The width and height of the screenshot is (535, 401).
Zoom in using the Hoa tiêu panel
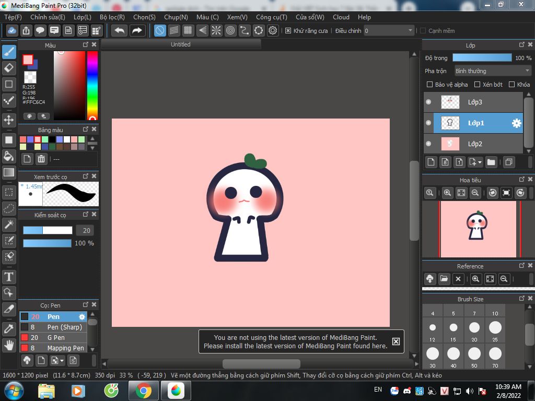447,193
